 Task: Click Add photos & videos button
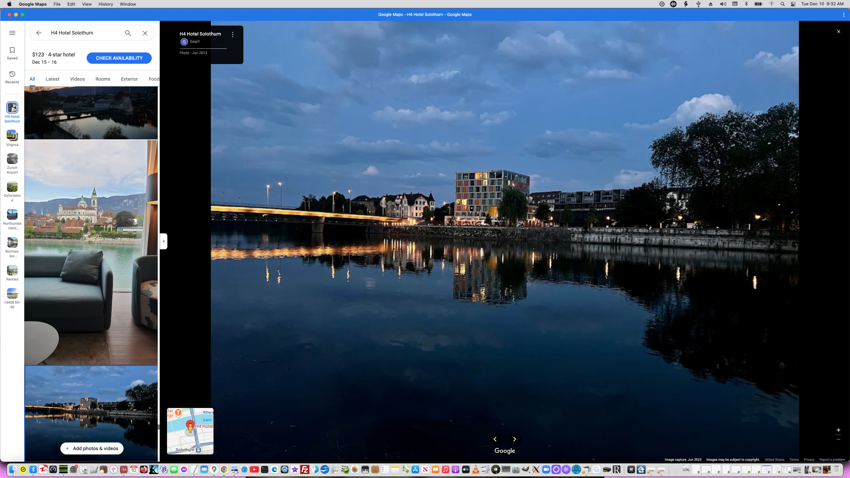92,448
